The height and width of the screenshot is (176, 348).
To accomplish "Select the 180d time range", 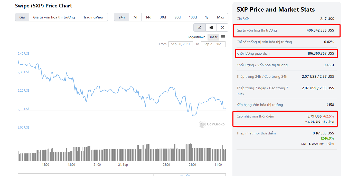I will (x=193, y=17).
